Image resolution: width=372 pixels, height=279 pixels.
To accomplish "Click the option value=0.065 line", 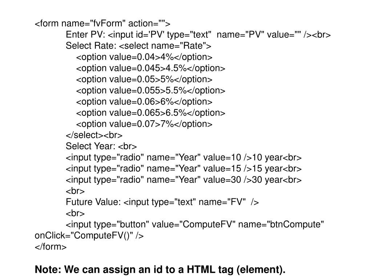I will pos(151,113).
